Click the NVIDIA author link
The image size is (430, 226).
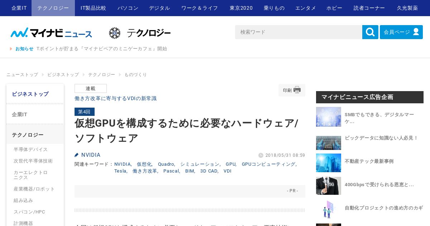pos(91,155)
